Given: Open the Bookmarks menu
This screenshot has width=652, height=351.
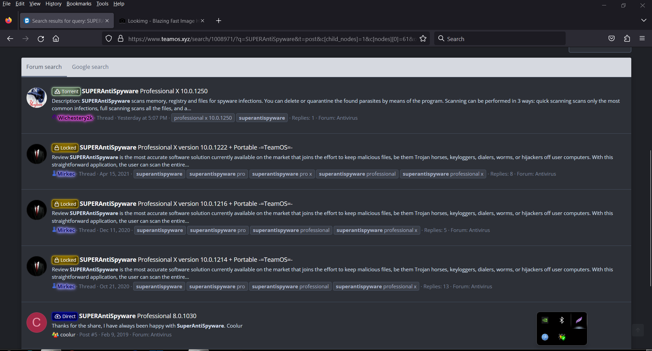Looking at the screenshot, I should tap(79, 4).
